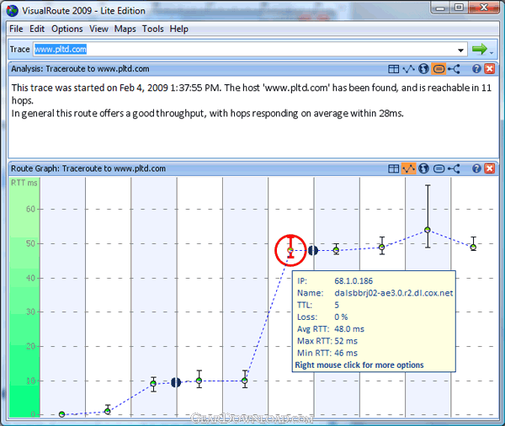Open topology branch view in Route Graph panel
This screenshot has width=505, height=426.
coord(454,168)
